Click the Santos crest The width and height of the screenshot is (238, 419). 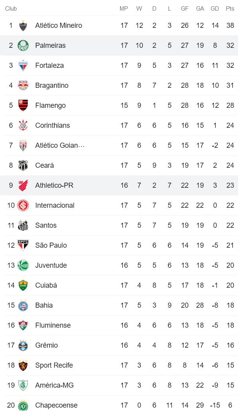click(23, 225)
